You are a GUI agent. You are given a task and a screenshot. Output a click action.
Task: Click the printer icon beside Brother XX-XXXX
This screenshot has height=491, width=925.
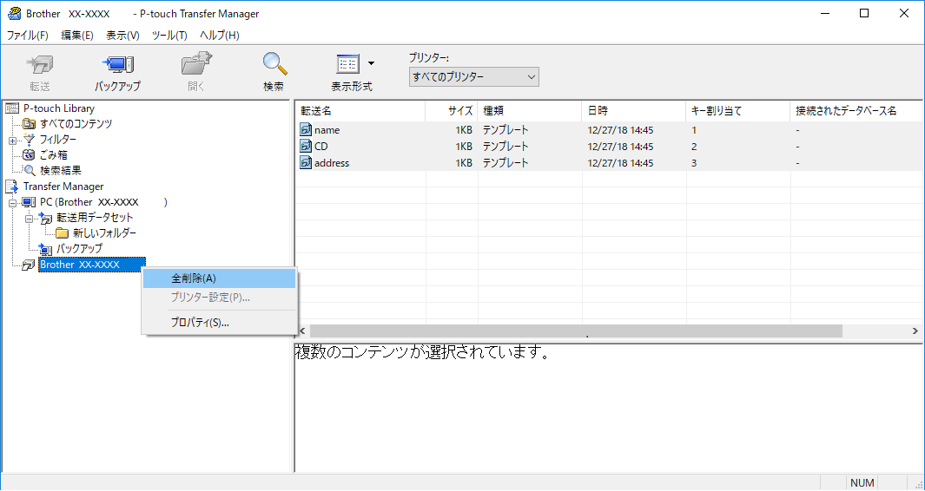click(x=29, y=265)
